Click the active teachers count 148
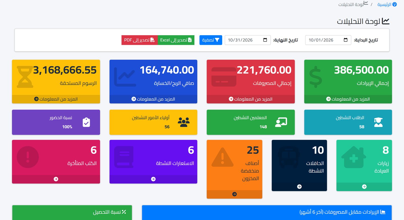Image resolution: width=404 pixels, height=220 pixels. [x=263, y=127]
